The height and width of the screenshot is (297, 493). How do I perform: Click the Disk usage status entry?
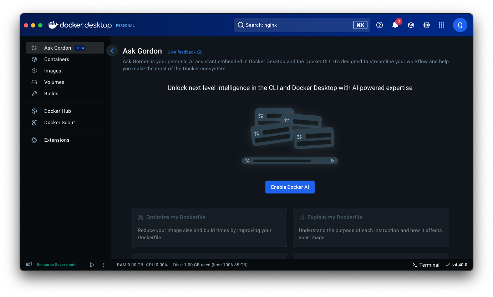coord(210,265)
